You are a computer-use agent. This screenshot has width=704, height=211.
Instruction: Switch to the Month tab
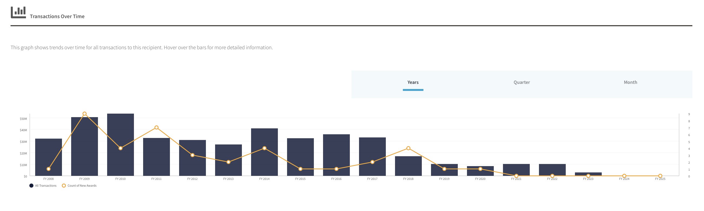coord(630,82)
